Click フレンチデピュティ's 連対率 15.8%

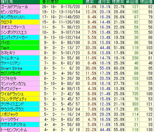pyautogui.click(x=105, y=99)
